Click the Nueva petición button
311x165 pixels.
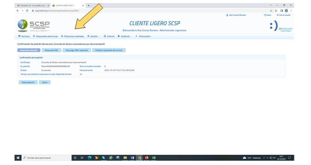pyautogui.click(x=28, y=82)
